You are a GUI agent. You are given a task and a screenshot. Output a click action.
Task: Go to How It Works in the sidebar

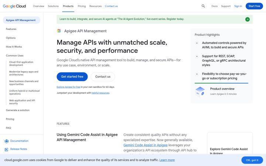(14, 46)
